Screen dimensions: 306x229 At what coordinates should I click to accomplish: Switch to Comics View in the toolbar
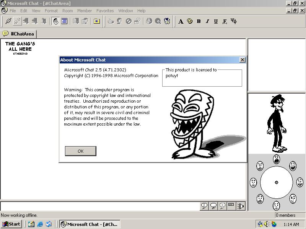(x=56, y=21)
